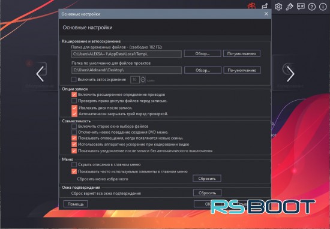Screen dimensions: 330x229
Task: Decrease autosave interval with down arrow
Action: pos(143,81)
